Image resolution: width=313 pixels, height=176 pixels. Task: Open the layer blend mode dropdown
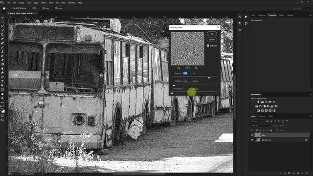click(x=261, y=126)
